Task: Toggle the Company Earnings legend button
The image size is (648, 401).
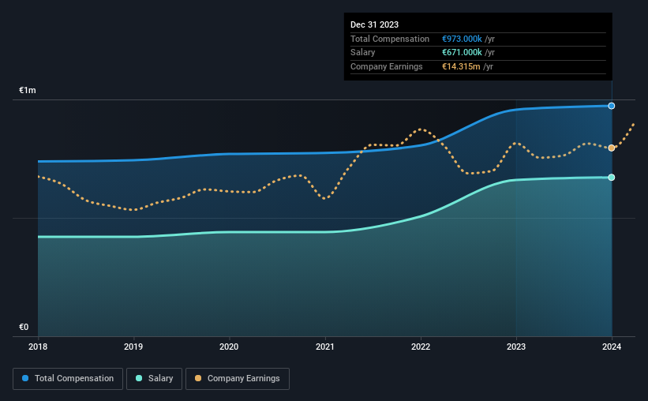Action: point(238,379)
